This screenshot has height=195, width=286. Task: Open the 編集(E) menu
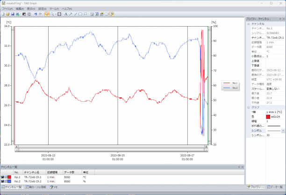coord(20,9)
